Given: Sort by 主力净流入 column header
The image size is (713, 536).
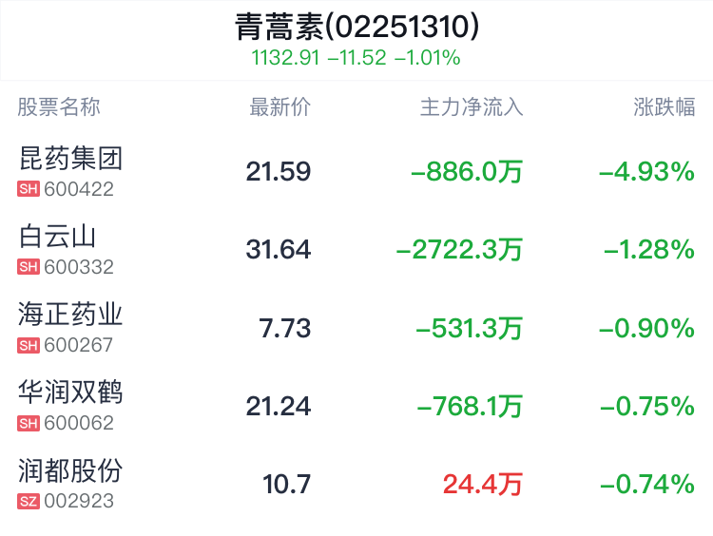Looking at the screenshot, I should click(472, 107).
